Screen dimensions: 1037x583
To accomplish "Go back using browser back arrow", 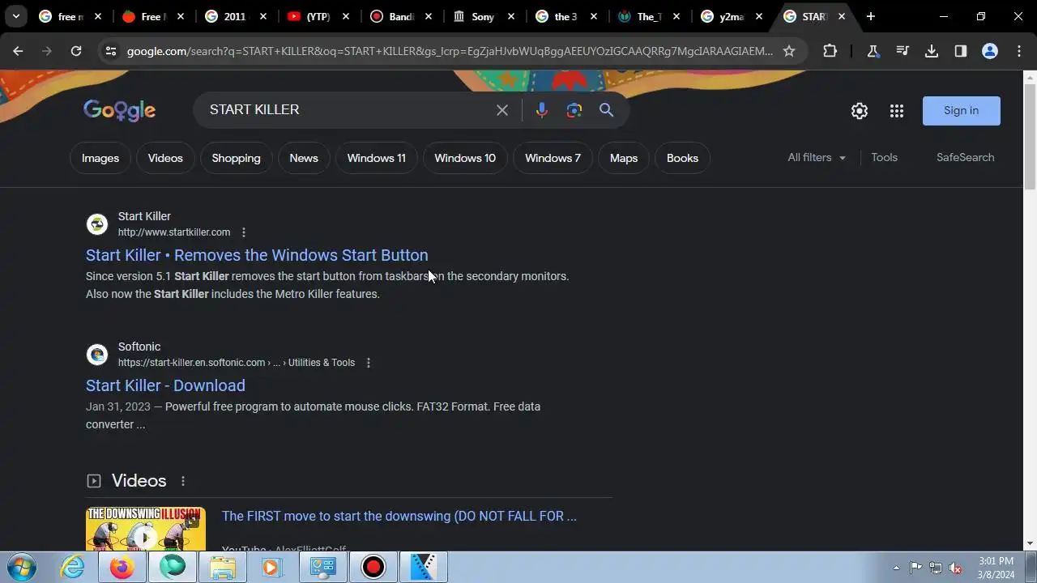I will (x=18, y=51).
